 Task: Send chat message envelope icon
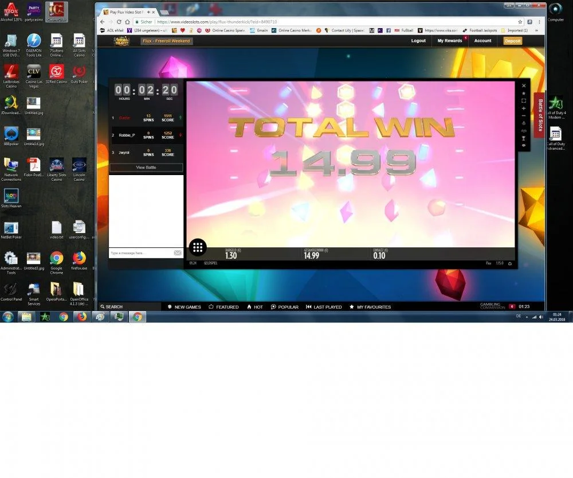click(178, 253)
